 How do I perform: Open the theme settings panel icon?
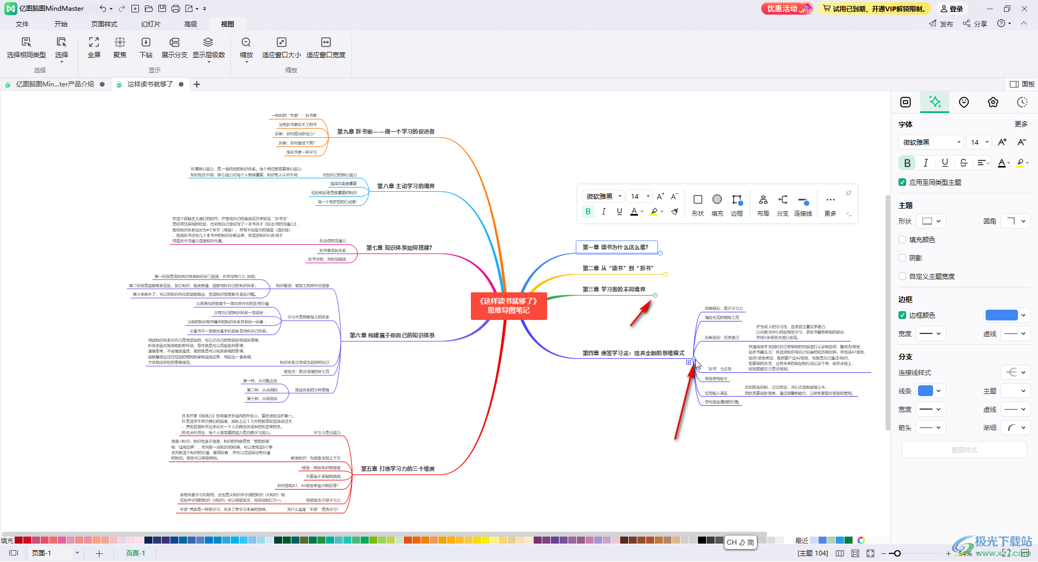point(993,102)
